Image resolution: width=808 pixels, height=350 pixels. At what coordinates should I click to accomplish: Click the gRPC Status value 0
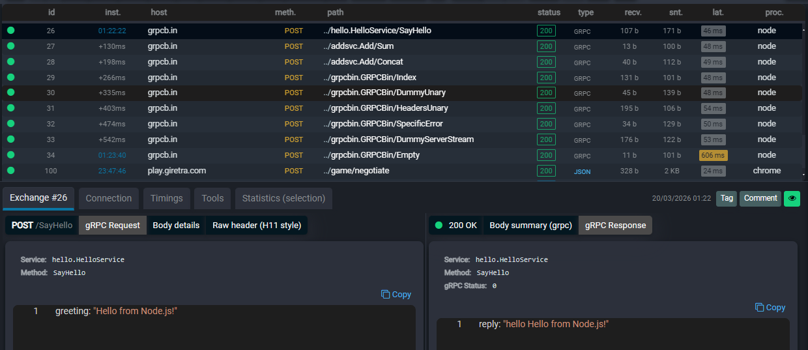pyautogui.click(x=494, y=286)
